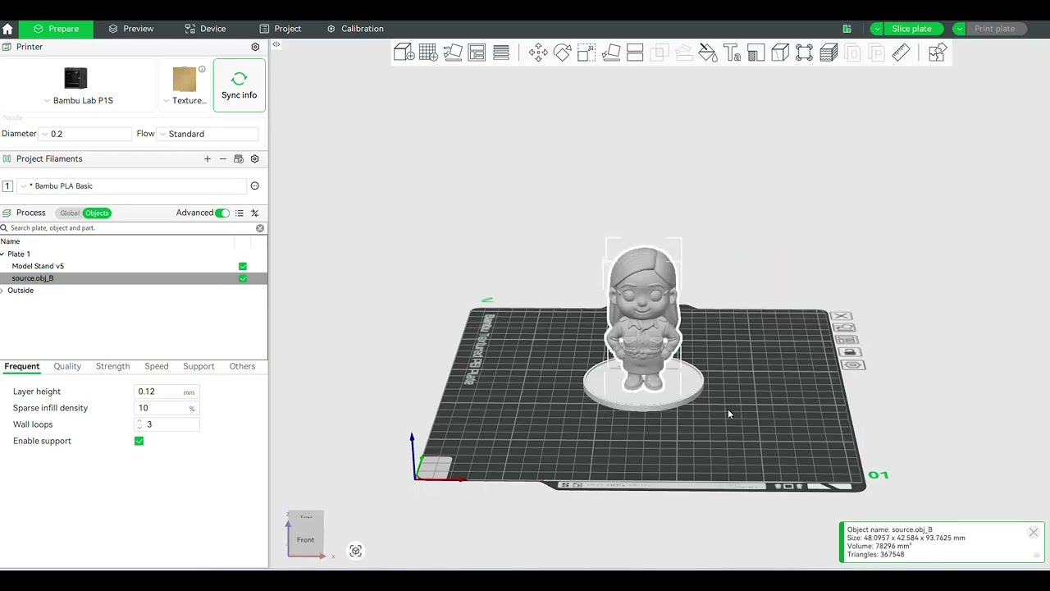
Task: Click the Sync info button
Action: tap(239, 85)
